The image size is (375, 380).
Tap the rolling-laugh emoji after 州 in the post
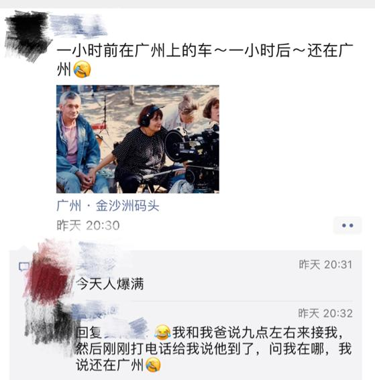(x=83, y=69)
